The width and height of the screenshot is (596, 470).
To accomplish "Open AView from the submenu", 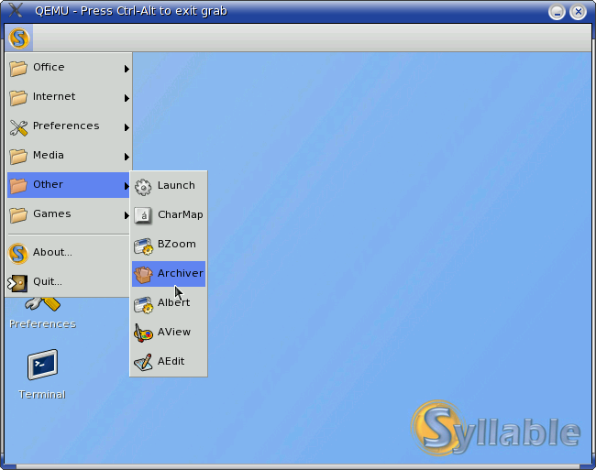I will tap(169, 333).
